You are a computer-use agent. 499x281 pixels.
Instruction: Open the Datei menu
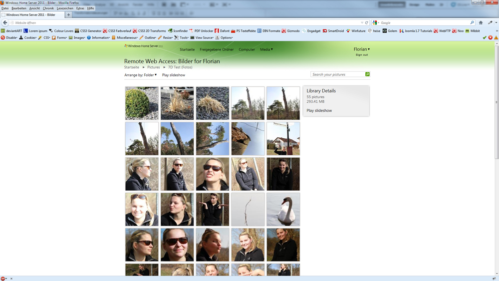click(x=5, y=8)
